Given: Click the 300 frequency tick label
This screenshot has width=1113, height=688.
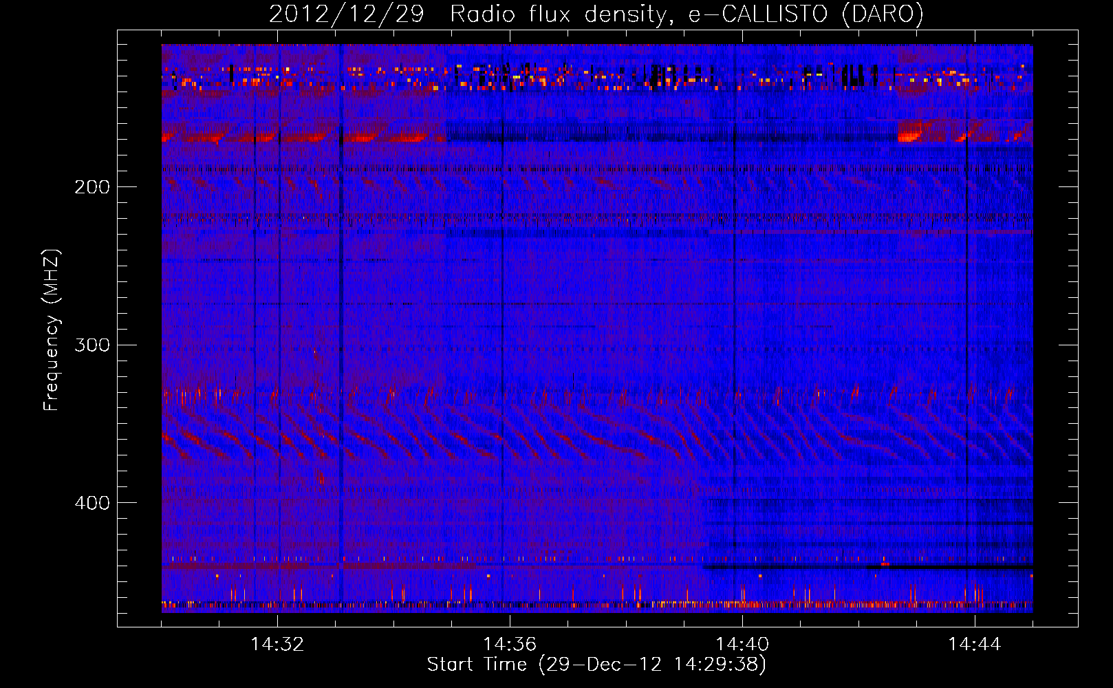Looking at the screenshot, I should click(x=92, y=345).
